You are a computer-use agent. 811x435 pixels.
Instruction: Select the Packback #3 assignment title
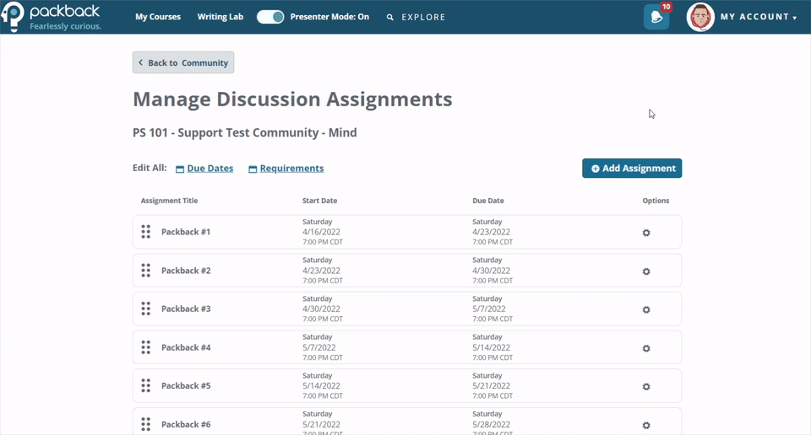[x=186, y=309]
